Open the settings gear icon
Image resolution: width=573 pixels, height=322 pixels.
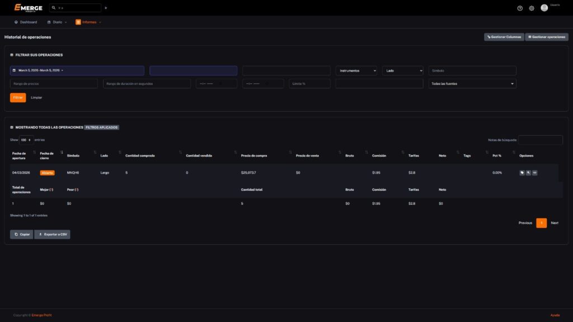[x=532, y=8]
